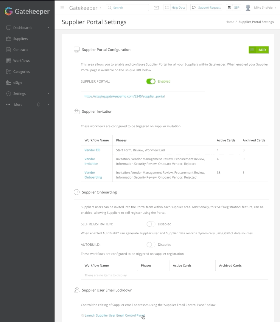The image size is (280, 322).
Task: Click the Search input field
Action: pos(127,7)
